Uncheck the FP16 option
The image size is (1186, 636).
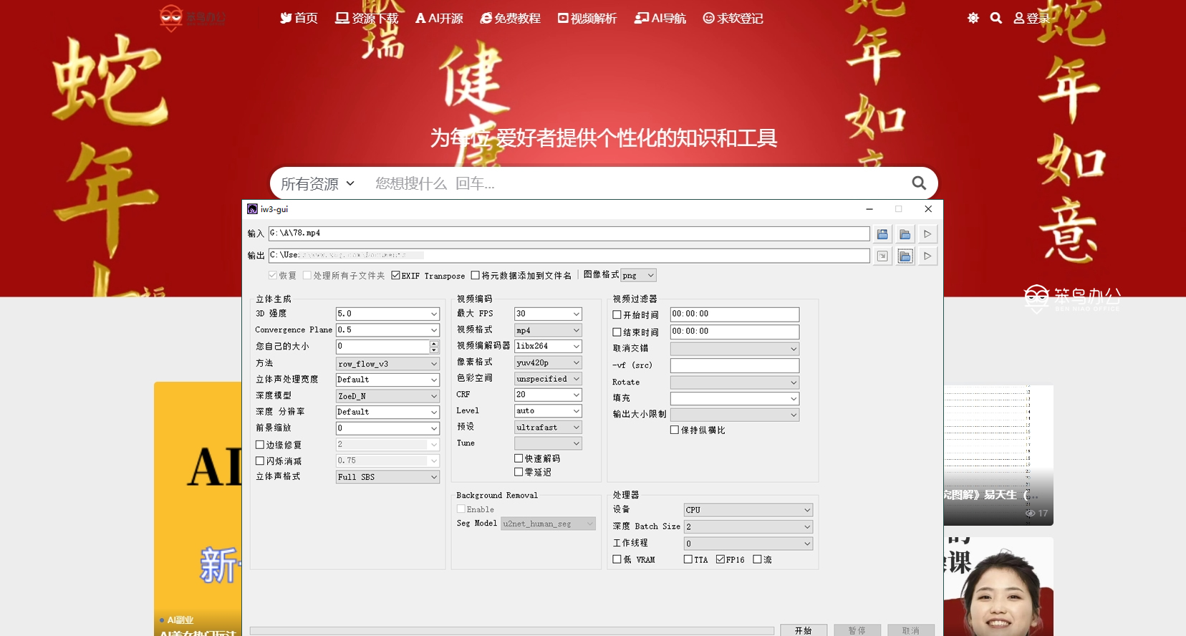tap(720, 559)
